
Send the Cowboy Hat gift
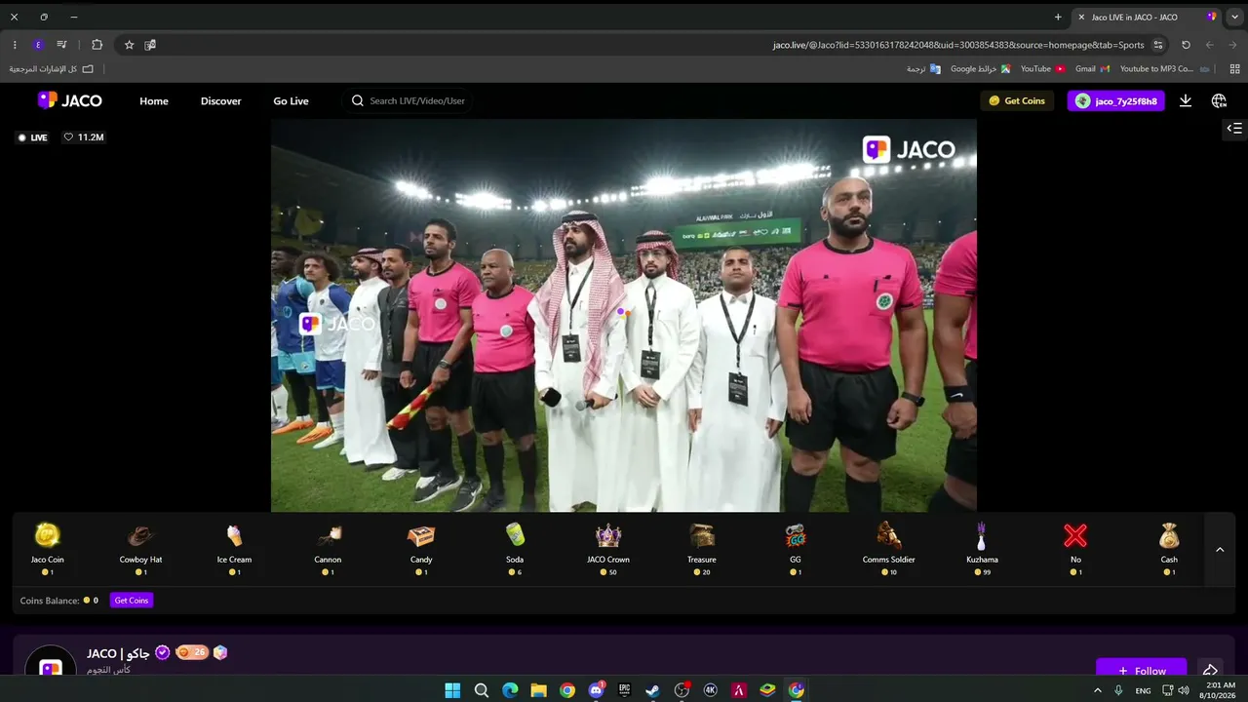click(140, 549)
